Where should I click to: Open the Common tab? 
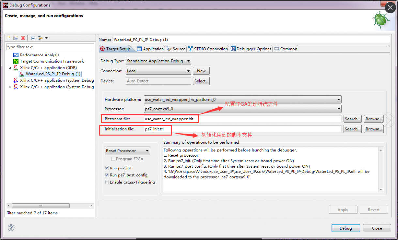286,49
